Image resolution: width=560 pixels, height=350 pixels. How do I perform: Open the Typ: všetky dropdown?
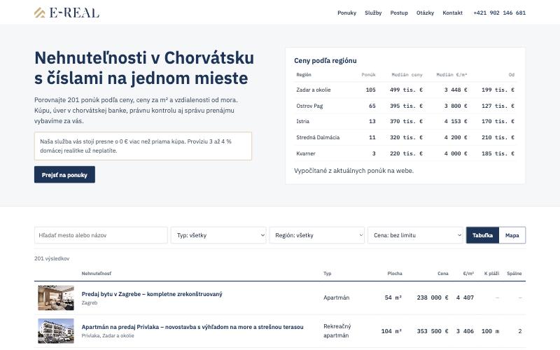218,235
